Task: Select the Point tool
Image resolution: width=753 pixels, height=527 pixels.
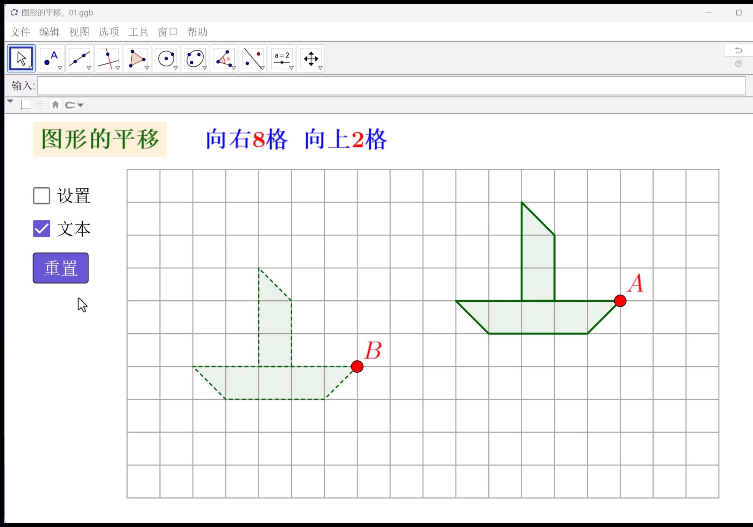Action: click(x=50, y=58)
